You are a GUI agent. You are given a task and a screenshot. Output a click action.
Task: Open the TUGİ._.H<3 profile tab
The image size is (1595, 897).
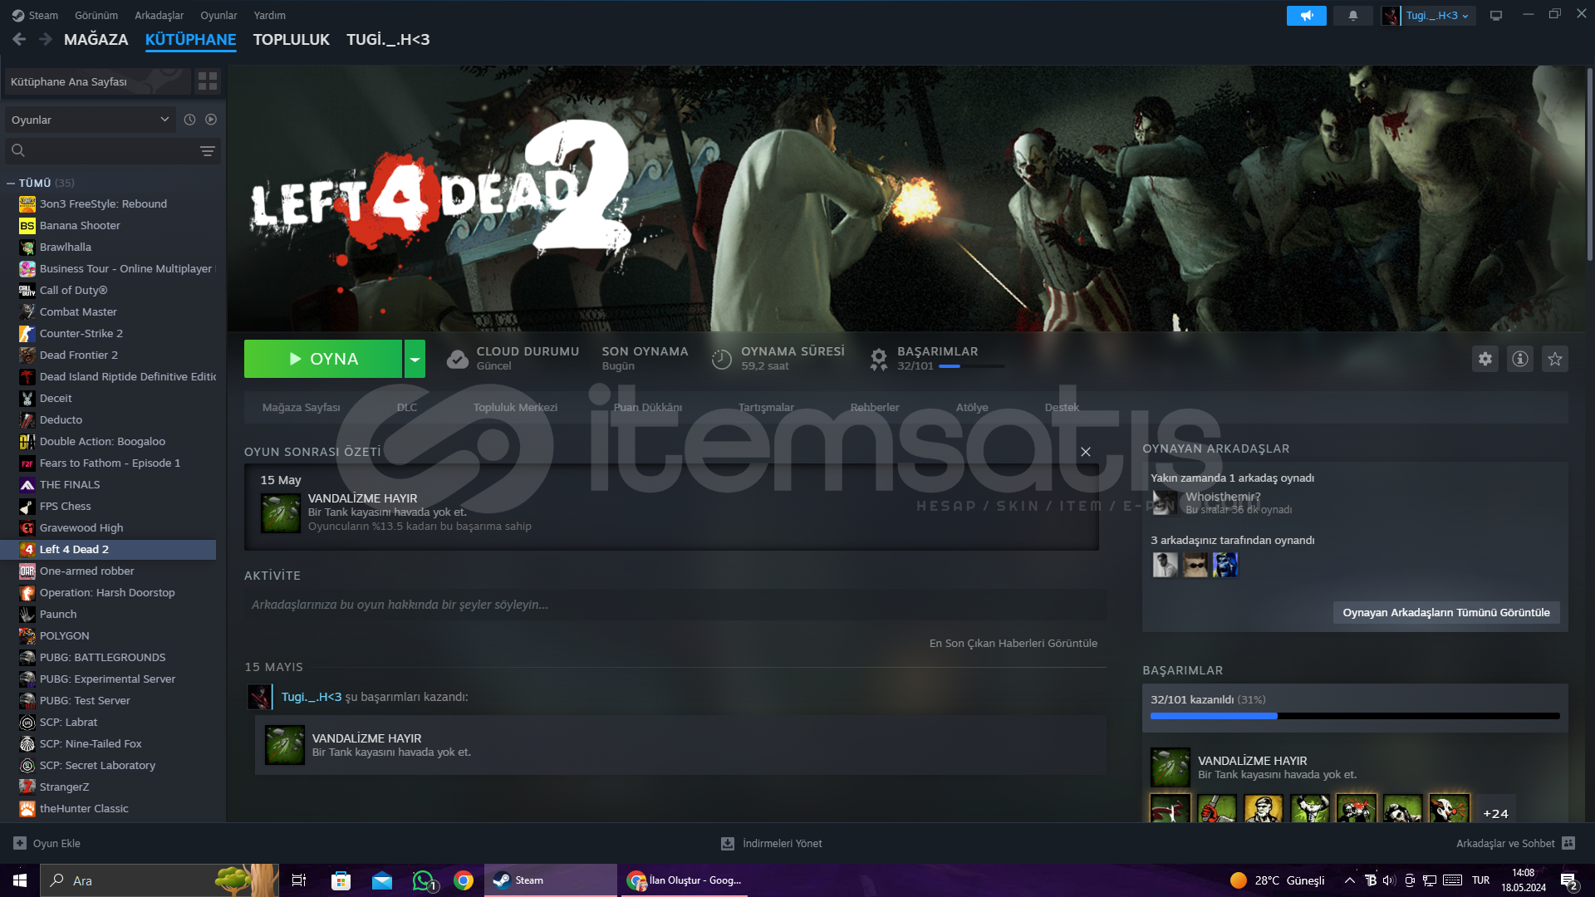(388, 39)
